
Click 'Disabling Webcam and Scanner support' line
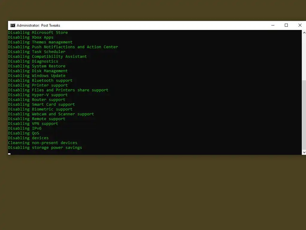[51, 114]
